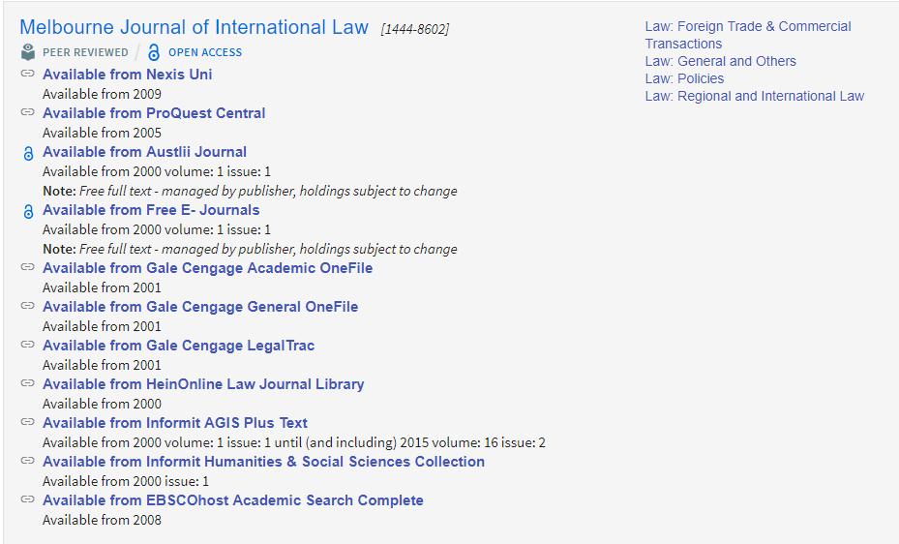Follow Available from Austlii Journal link
899x544 pixels.
pyautogui.click(x=144, y=152)
